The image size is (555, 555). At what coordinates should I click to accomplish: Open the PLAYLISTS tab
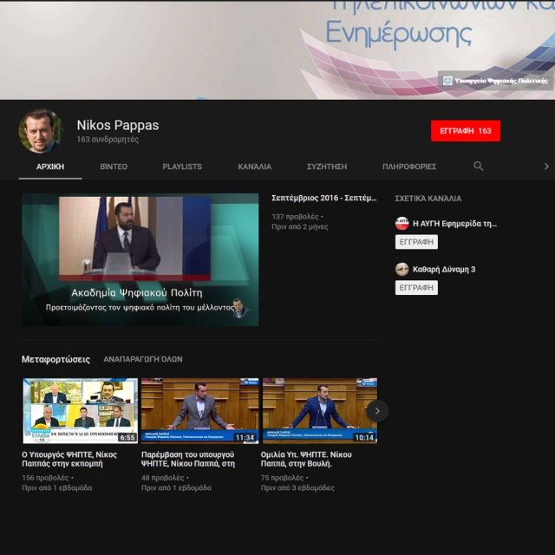coord(182,166)
